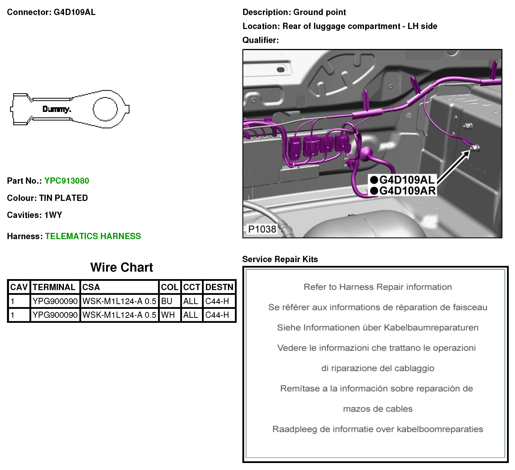This screenshot has width=515, height=470.
Task: Open the YPC913080 part number link
Action: pyautogui.click(x=67, y=181)
